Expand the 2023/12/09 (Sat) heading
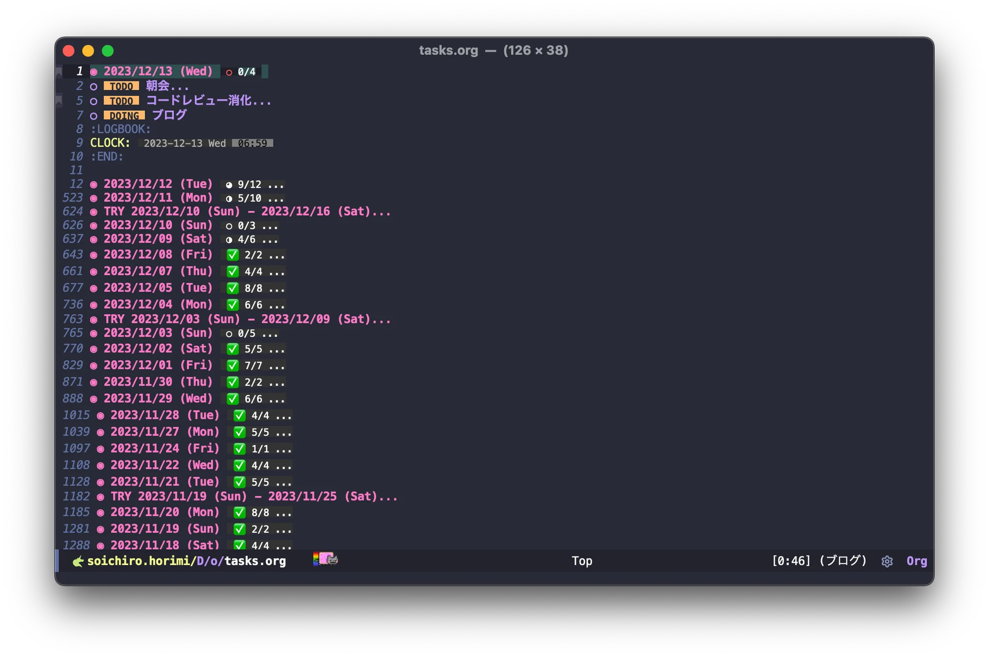This screenshot has width=989, height=658. click(x=158, y=239)
